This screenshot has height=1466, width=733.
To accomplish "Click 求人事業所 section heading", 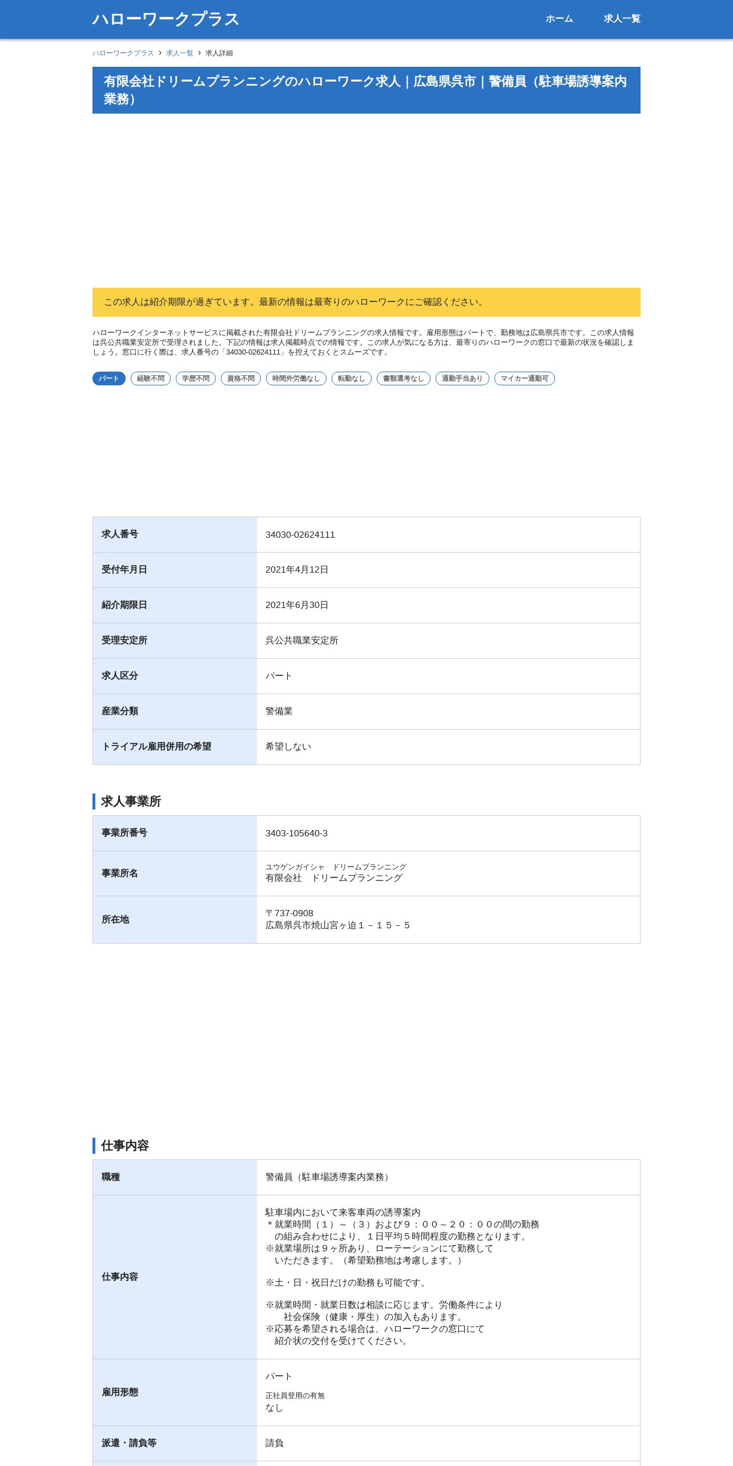I will tap(131, 802).
